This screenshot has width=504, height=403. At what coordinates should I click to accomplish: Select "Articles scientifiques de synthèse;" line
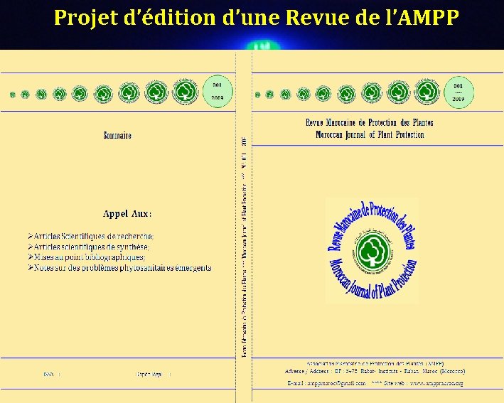92,247
